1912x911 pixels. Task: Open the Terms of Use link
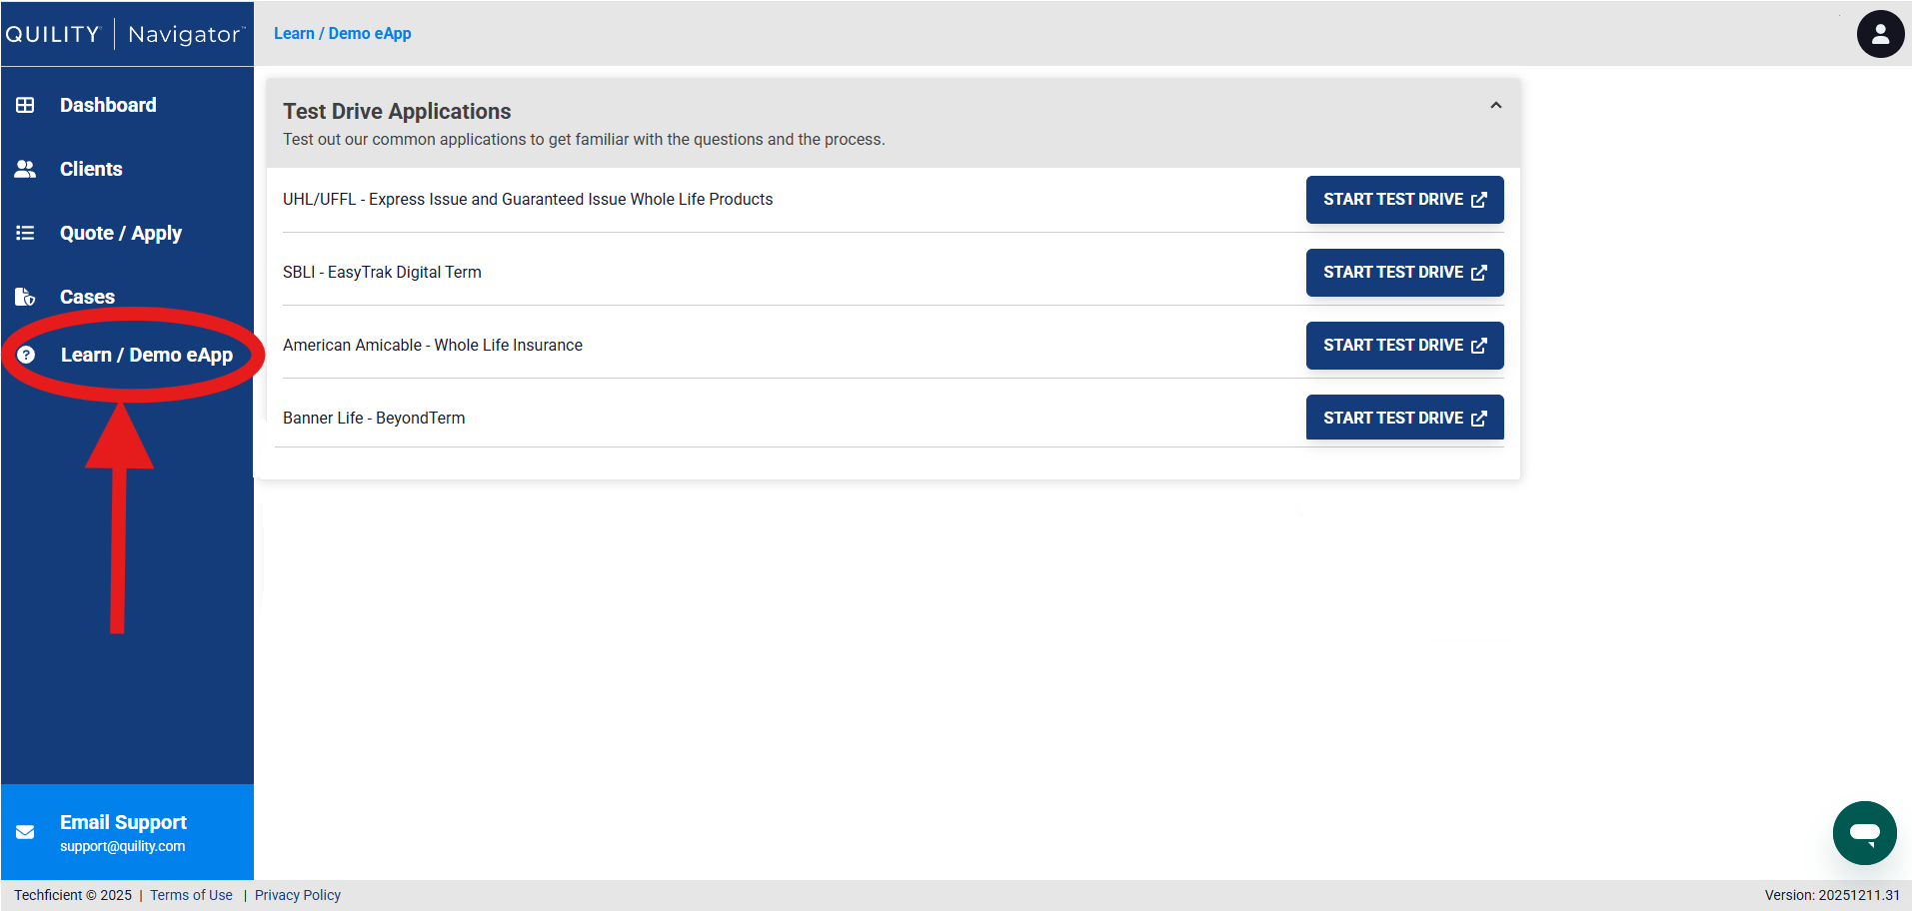191,895
